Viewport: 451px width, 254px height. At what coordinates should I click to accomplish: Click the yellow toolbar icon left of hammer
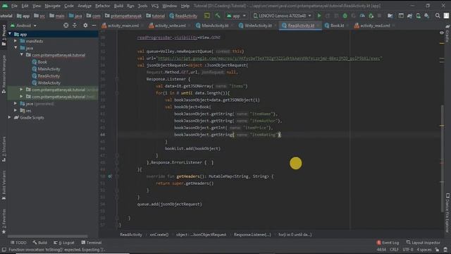coord(206,16)
